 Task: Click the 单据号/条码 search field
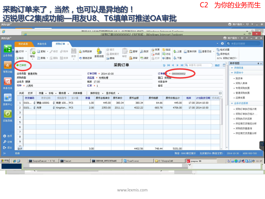tap(198, 65)
